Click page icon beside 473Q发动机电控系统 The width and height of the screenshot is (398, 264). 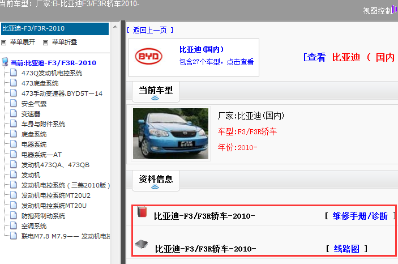[14, 73]
